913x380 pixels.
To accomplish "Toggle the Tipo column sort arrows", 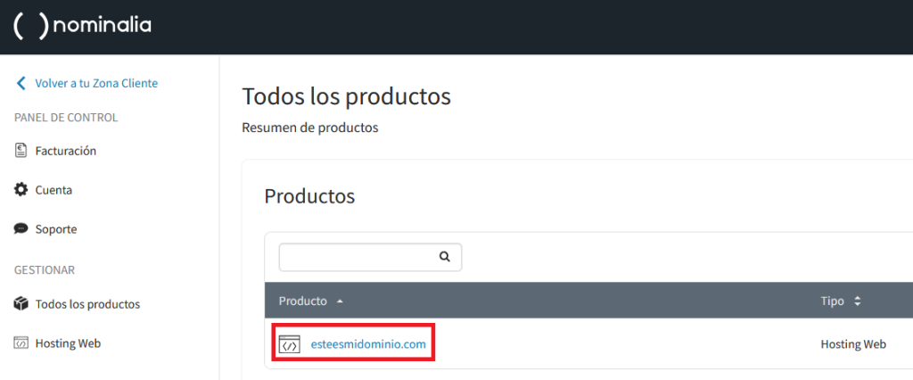I will point(857,302).
